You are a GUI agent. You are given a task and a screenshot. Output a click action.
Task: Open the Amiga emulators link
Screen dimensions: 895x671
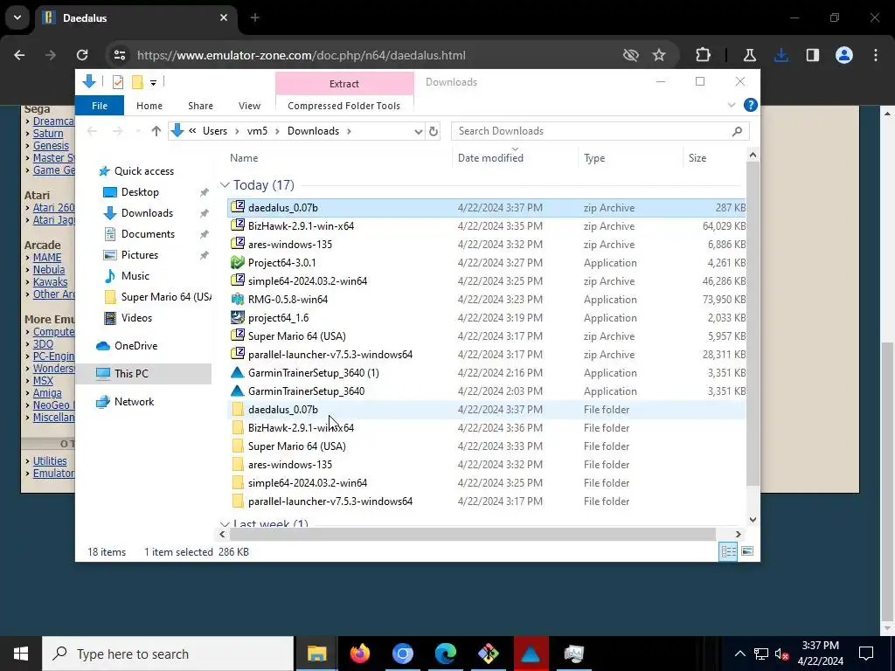coord(47,392)
